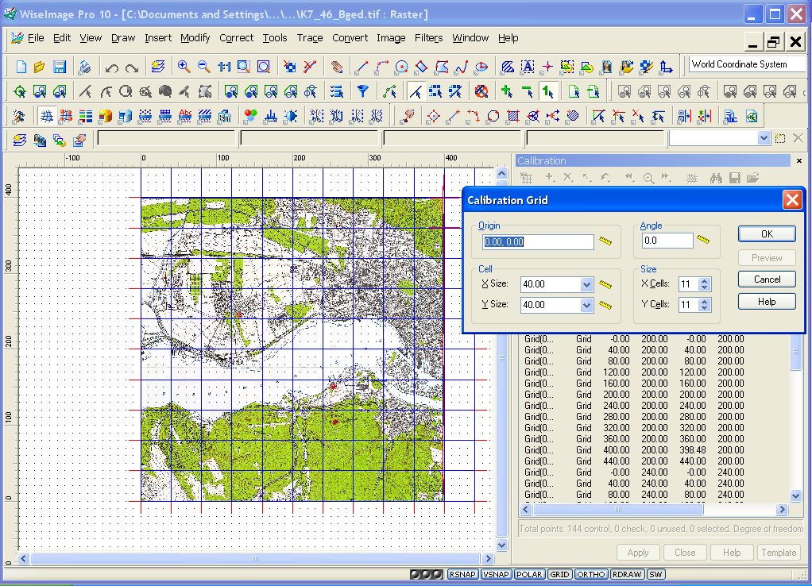812x586 pixels.
Task: Click the 1:1 zoom icon
Action: 224,67
